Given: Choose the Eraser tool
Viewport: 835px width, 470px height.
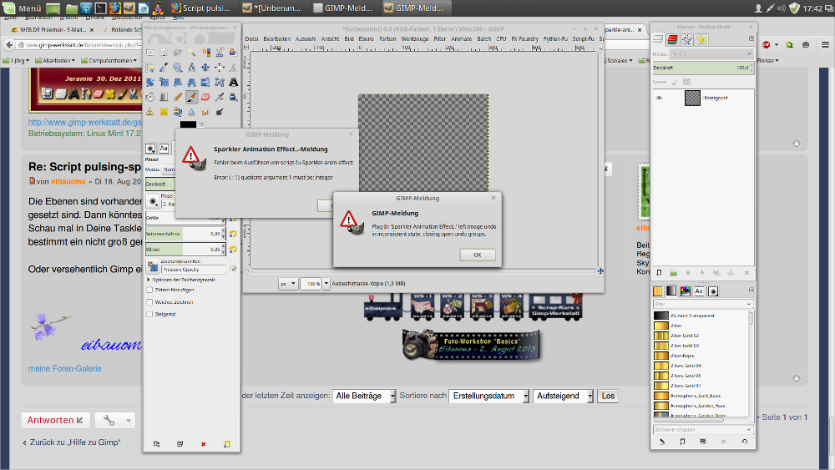Looking at the screenshot, I should 205,97.
